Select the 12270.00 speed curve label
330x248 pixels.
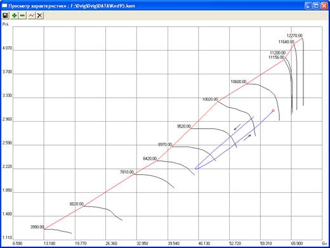294,36
